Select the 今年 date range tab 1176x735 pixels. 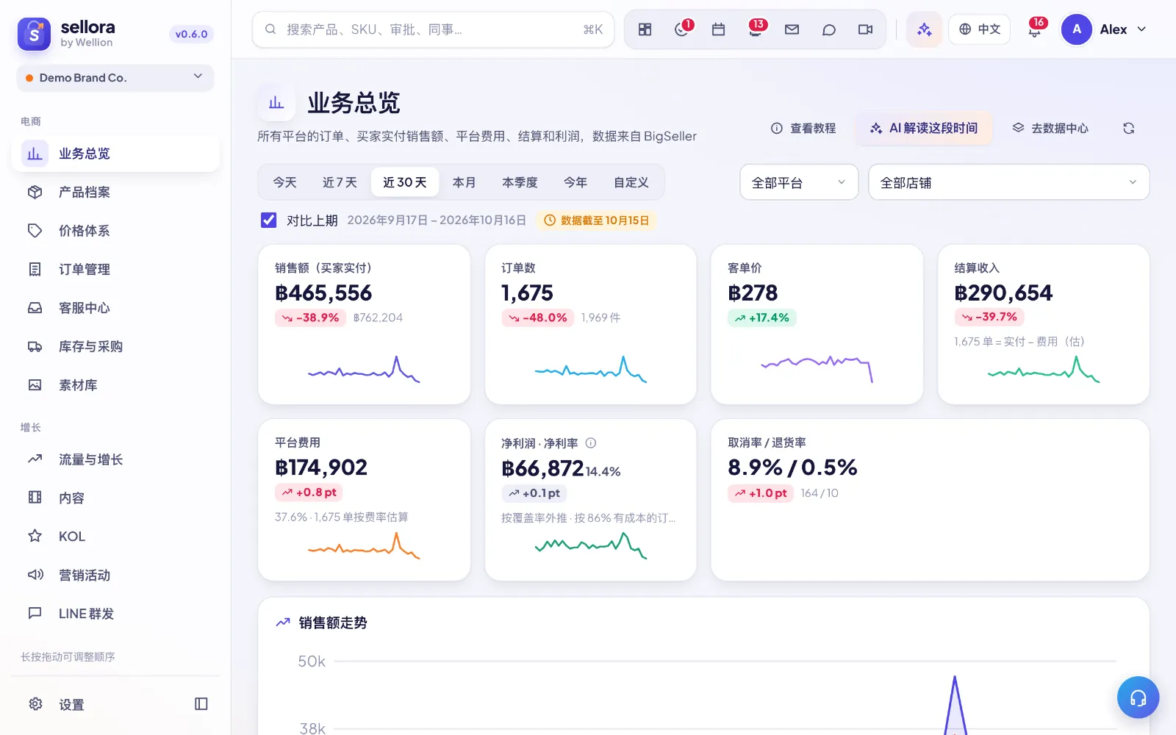pos(576,182)
